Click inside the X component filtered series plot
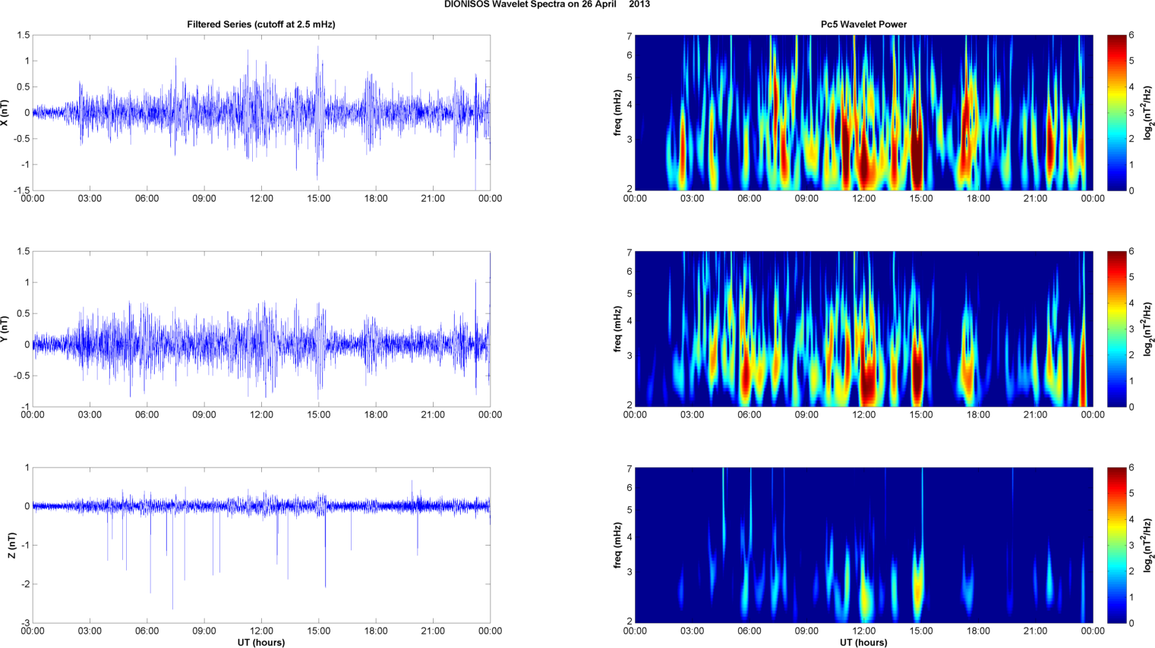Viewport: 1155px width, 648px height. 261,112
